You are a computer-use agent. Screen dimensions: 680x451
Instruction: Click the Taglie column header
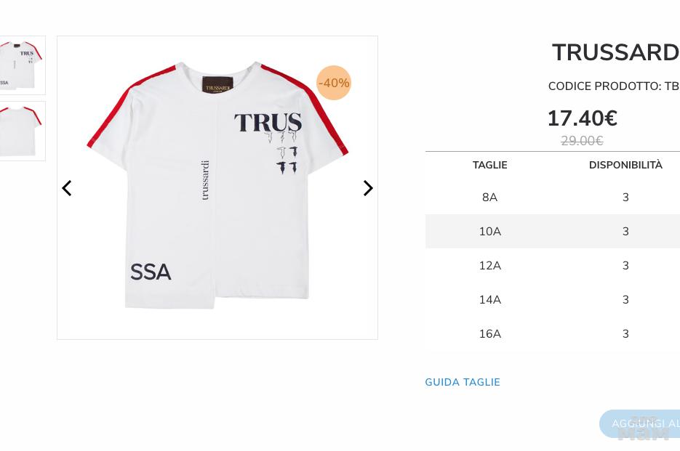[489, 165]
